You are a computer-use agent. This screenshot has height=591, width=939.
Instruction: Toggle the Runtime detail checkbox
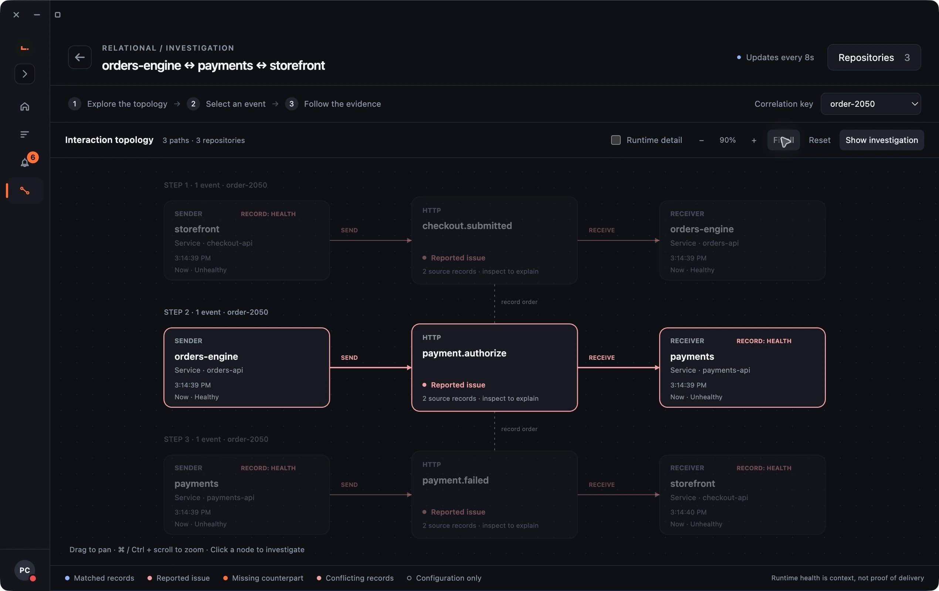(616, 140)
